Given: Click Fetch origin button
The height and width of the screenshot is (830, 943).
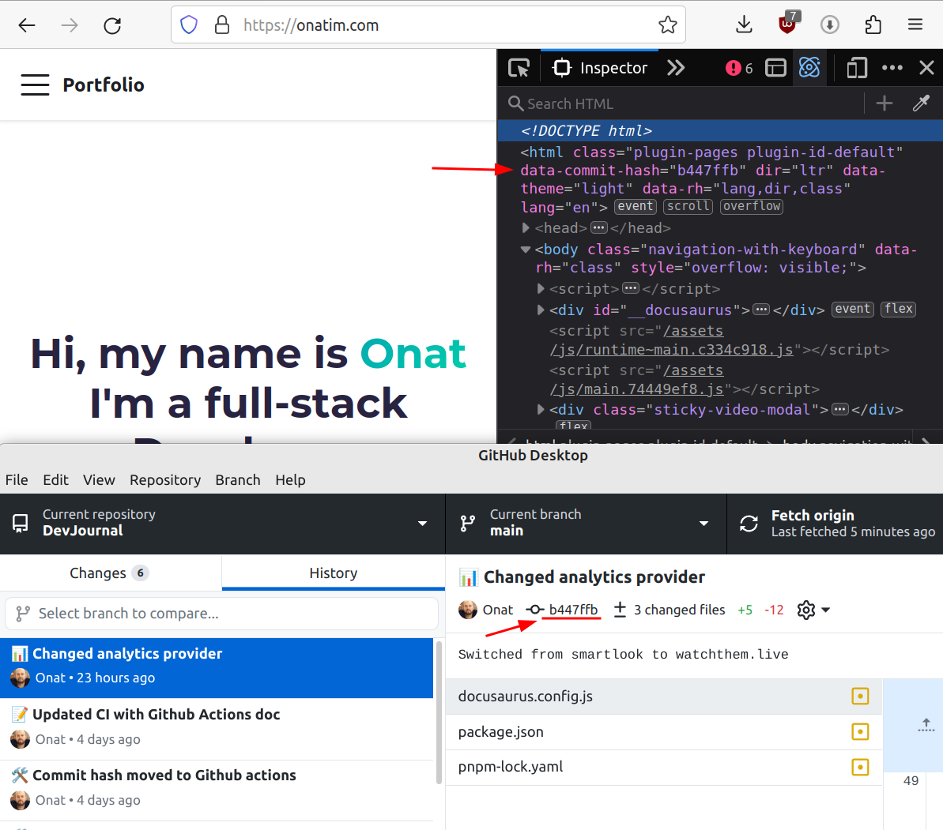Looking at the screenshot, I should pyautogui.click(x=835, y=523).
